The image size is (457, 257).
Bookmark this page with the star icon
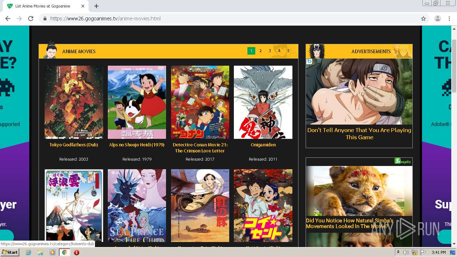423,19
